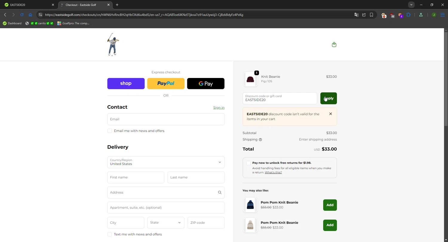448x242 pixels.
Task: Open the extensions puzzle icon
Action: point(409,15)
